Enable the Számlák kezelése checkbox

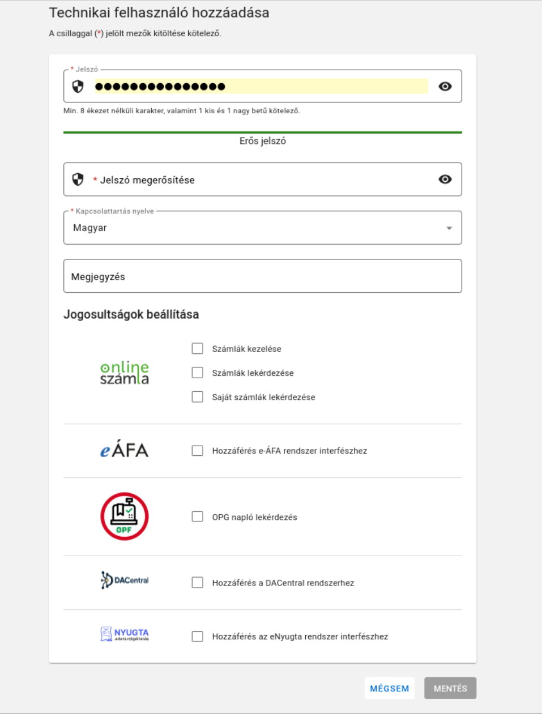197,348
